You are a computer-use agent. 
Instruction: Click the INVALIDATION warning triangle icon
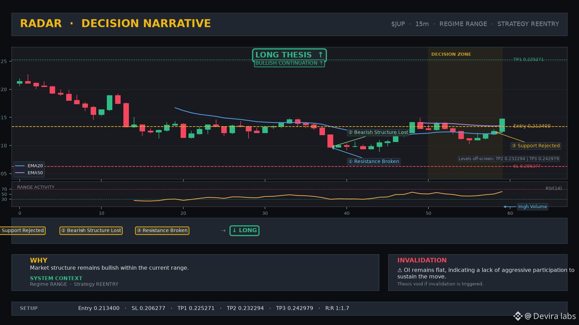click(x=400, y=270)
